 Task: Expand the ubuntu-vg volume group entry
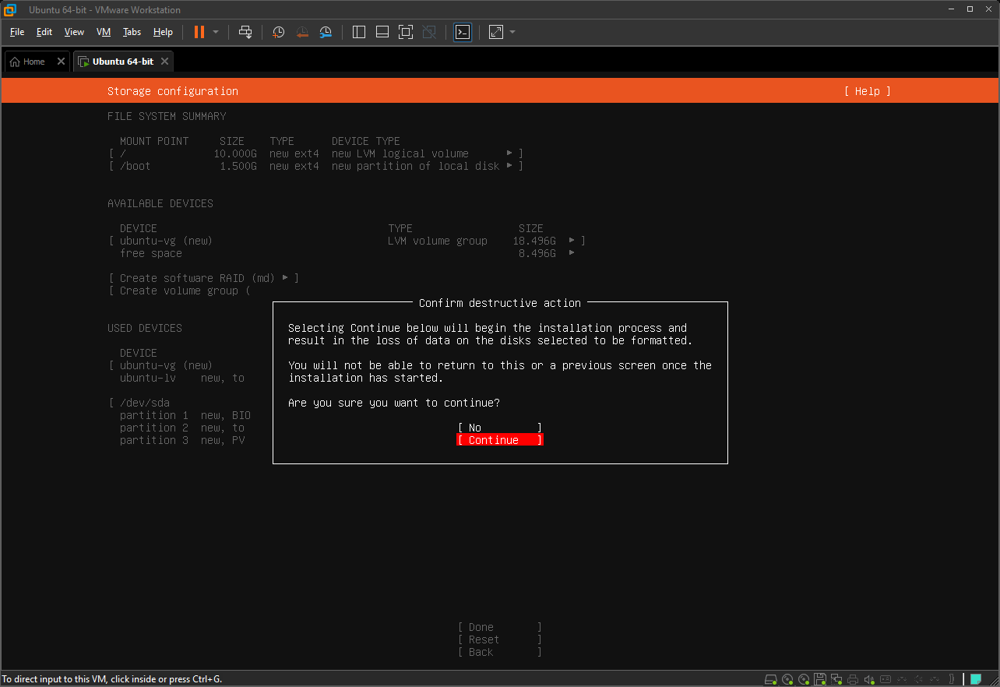572,241
